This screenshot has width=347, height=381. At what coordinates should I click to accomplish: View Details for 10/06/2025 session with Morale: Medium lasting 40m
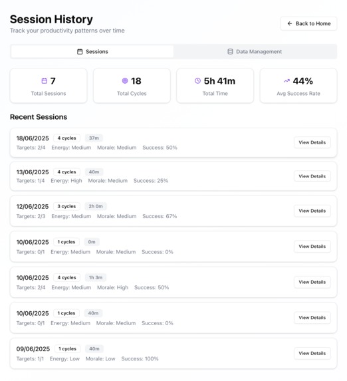click(312, 318)
